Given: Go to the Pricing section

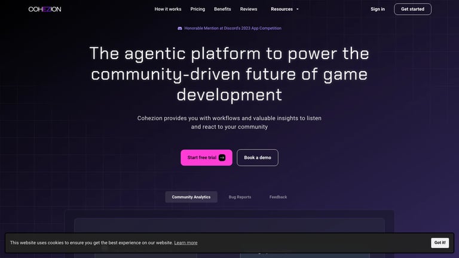Looking at the screenshot, I should pyautogui.click(x=198, y=9).
